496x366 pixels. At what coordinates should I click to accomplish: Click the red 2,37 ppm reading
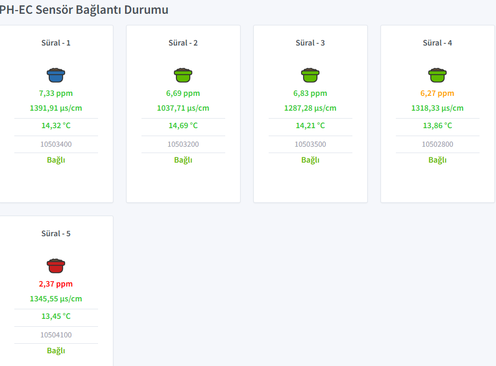56,284
